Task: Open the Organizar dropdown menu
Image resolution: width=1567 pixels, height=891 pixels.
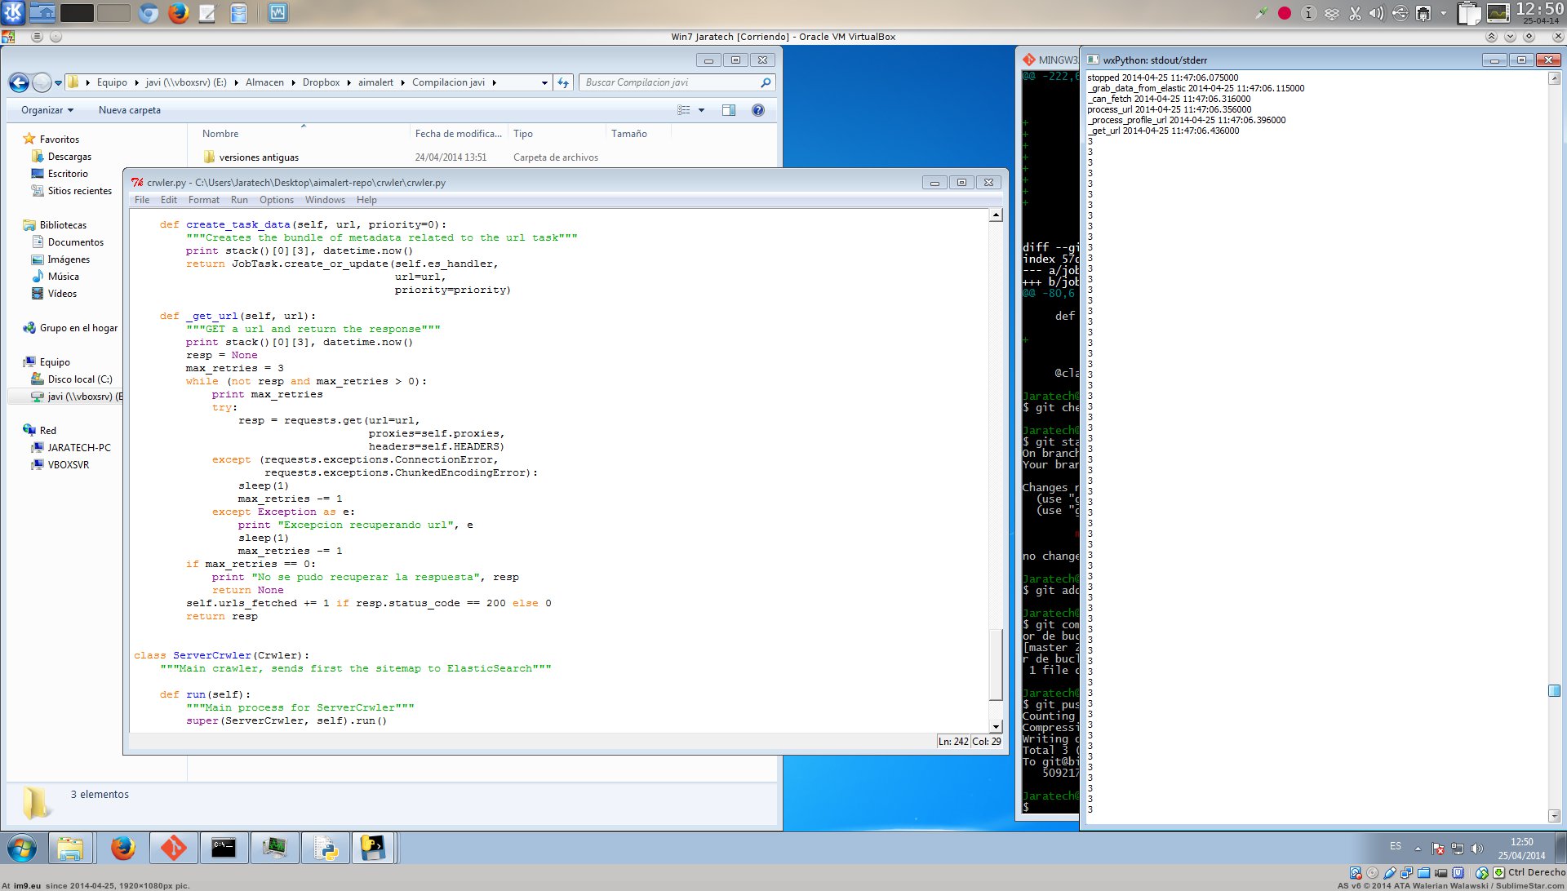Action: pyautogui.click(x=47, y=110)
